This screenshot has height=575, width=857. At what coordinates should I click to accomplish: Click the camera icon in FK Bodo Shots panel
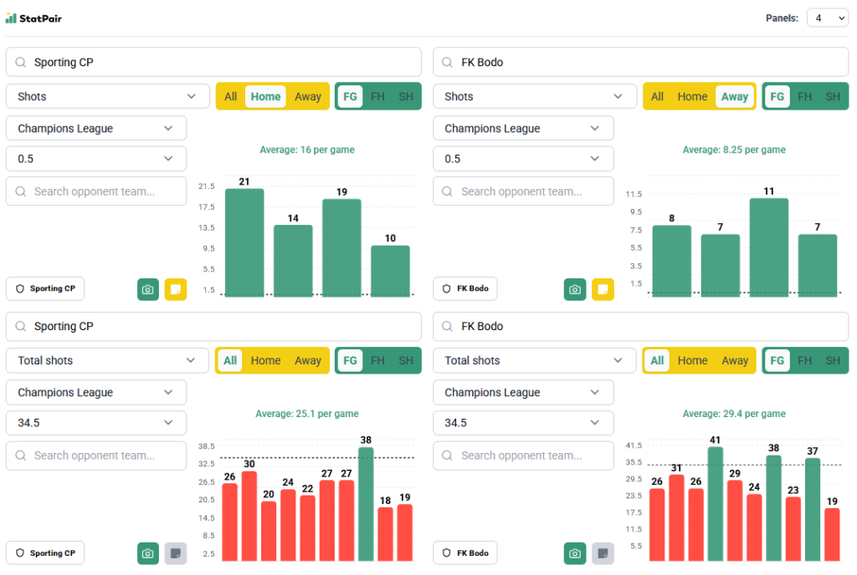coord(575,289)
